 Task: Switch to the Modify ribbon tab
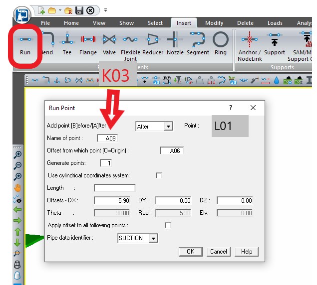214,23
